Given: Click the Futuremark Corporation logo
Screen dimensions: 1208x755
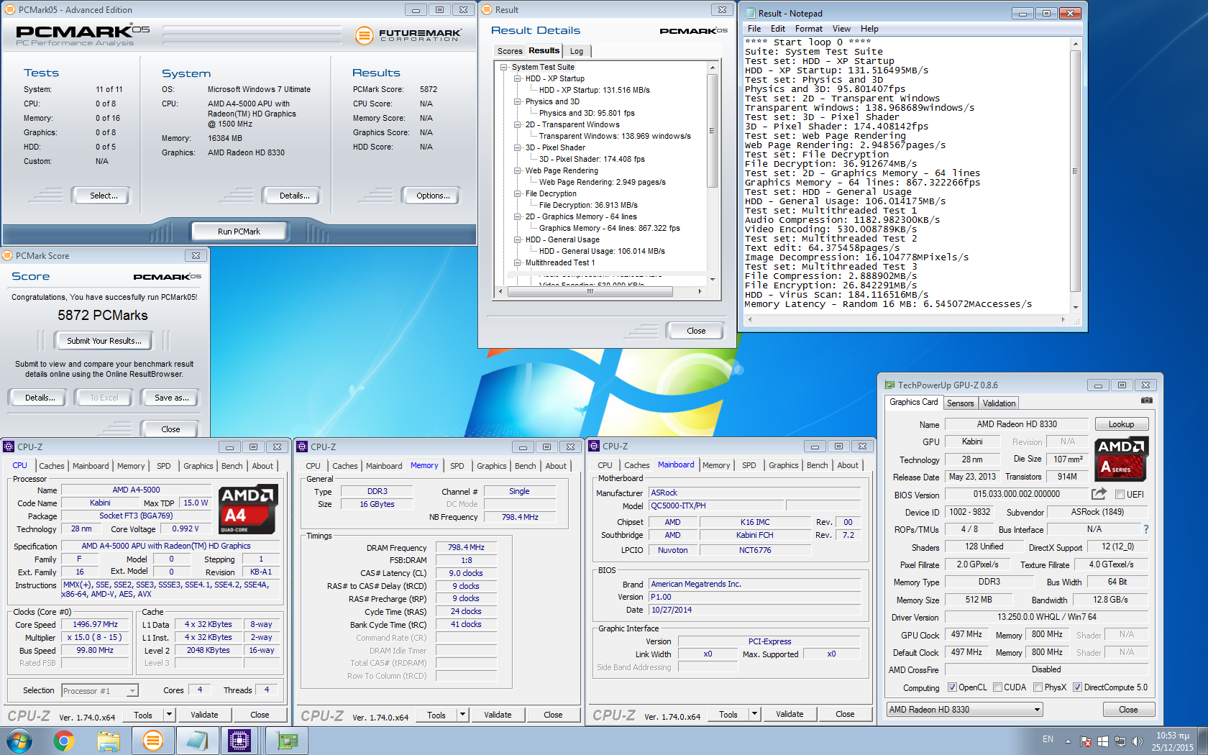Looking at the screenshot, I should point(408,35).
